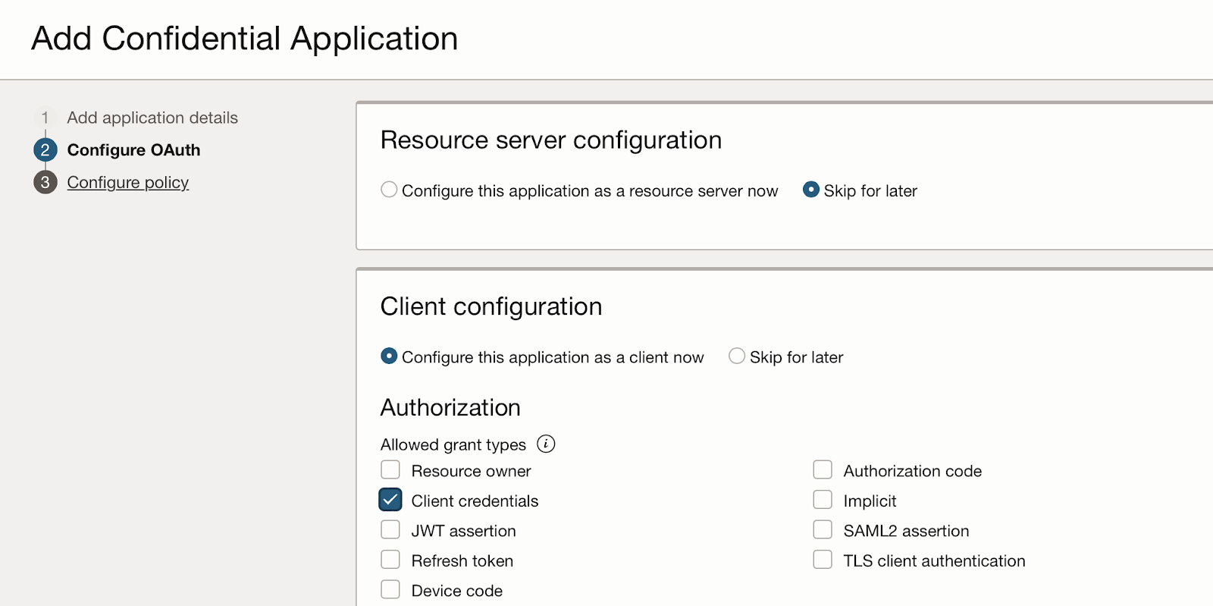Open the Configure policy step link
This screenshot has height=606, width=1213.
127,183
